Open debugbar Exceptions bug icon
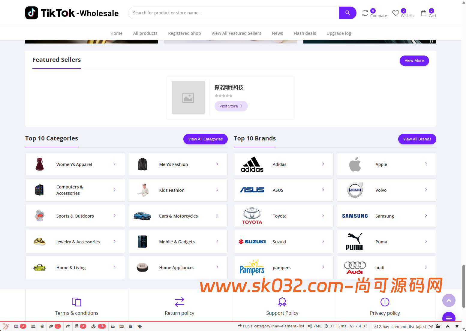The width and height of the screenshot is (466, 331). [x=42, y=326]
